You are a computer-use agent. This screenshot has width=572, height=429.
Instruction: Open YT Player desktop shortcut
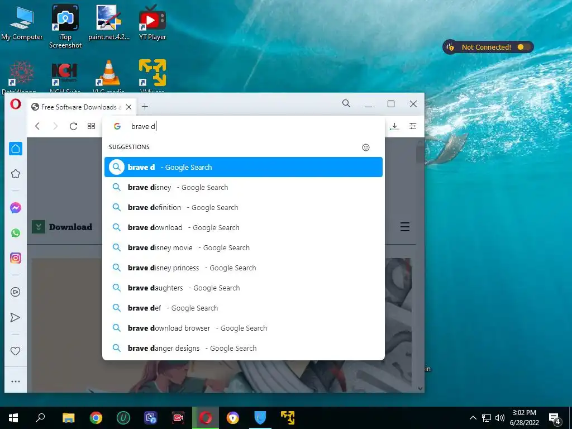pos(152,22)
